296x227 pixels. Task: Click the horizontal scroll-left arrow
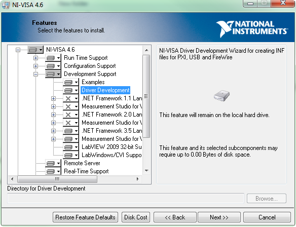[x=12, y=179]
